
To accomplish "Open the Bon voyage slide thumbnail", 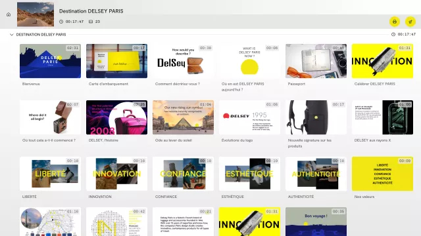I will [x=316, y=222].
